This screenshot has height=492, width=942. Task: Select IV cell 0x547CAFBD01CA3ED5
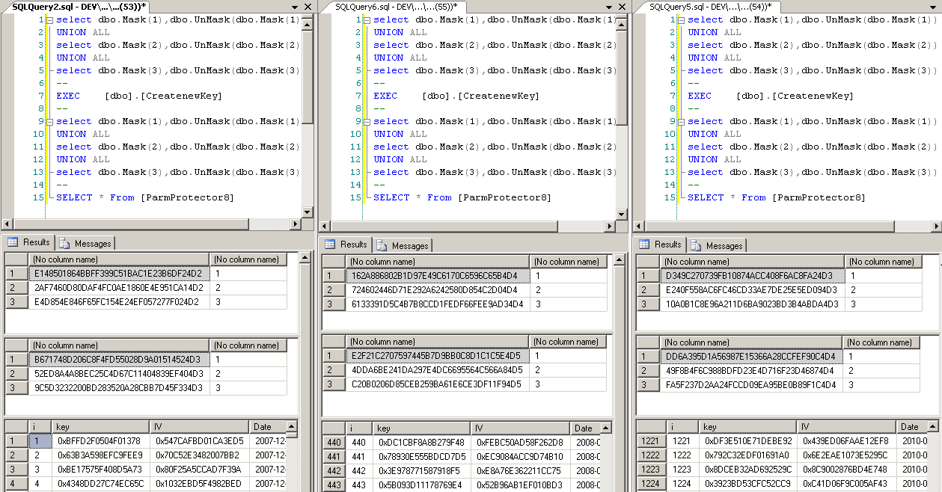(199, 441)
